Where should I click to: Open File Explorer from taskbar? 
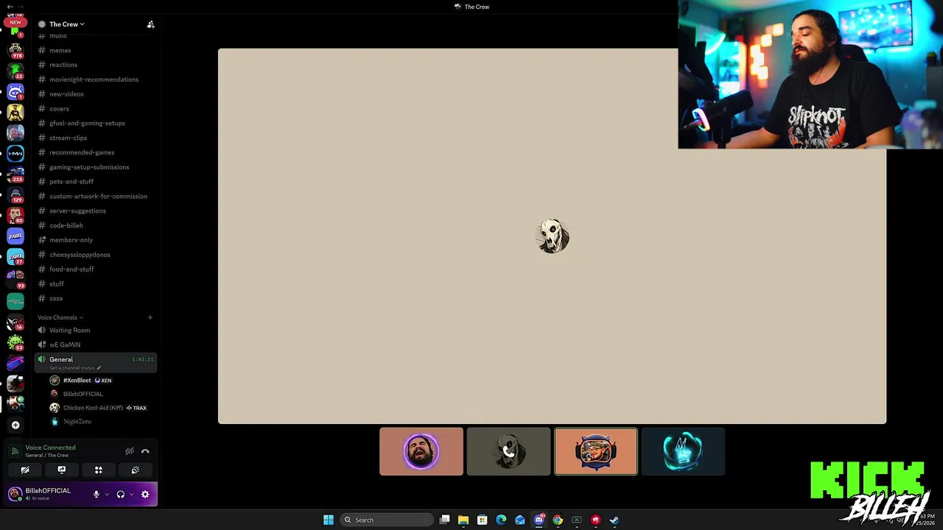pyautogui.click(x=463, y=520)
